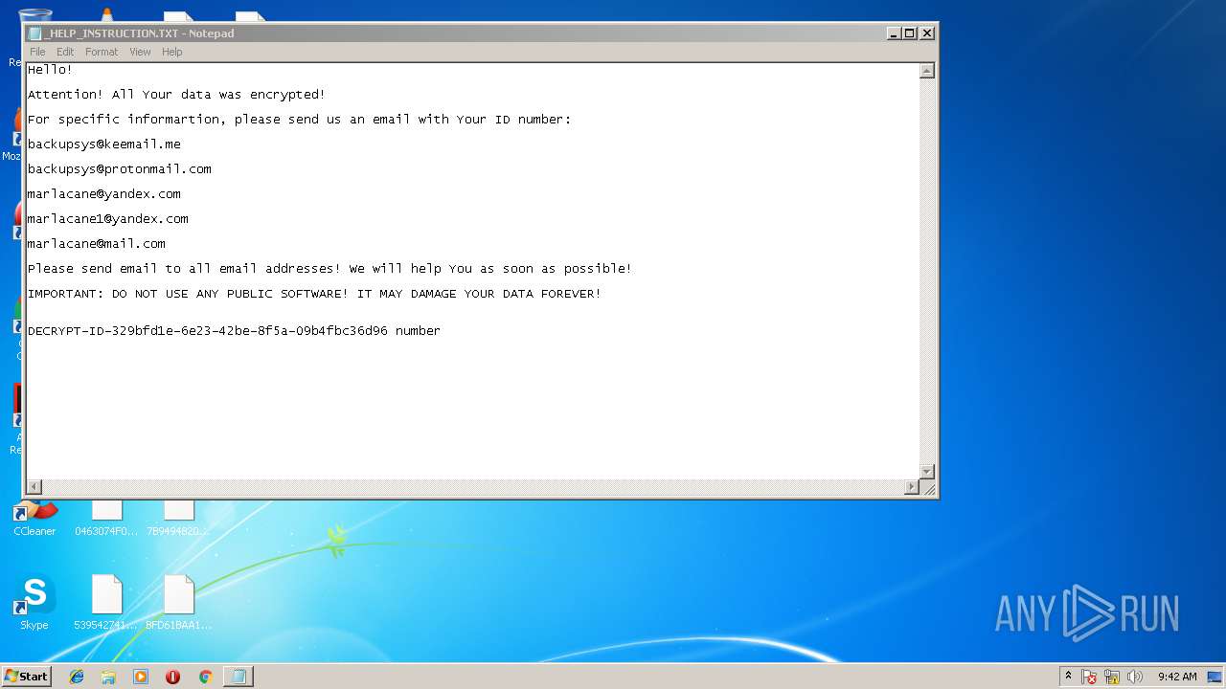Select the BFD61BAA1... desktop file
The image size is (1226, 689).
[178, 603]
